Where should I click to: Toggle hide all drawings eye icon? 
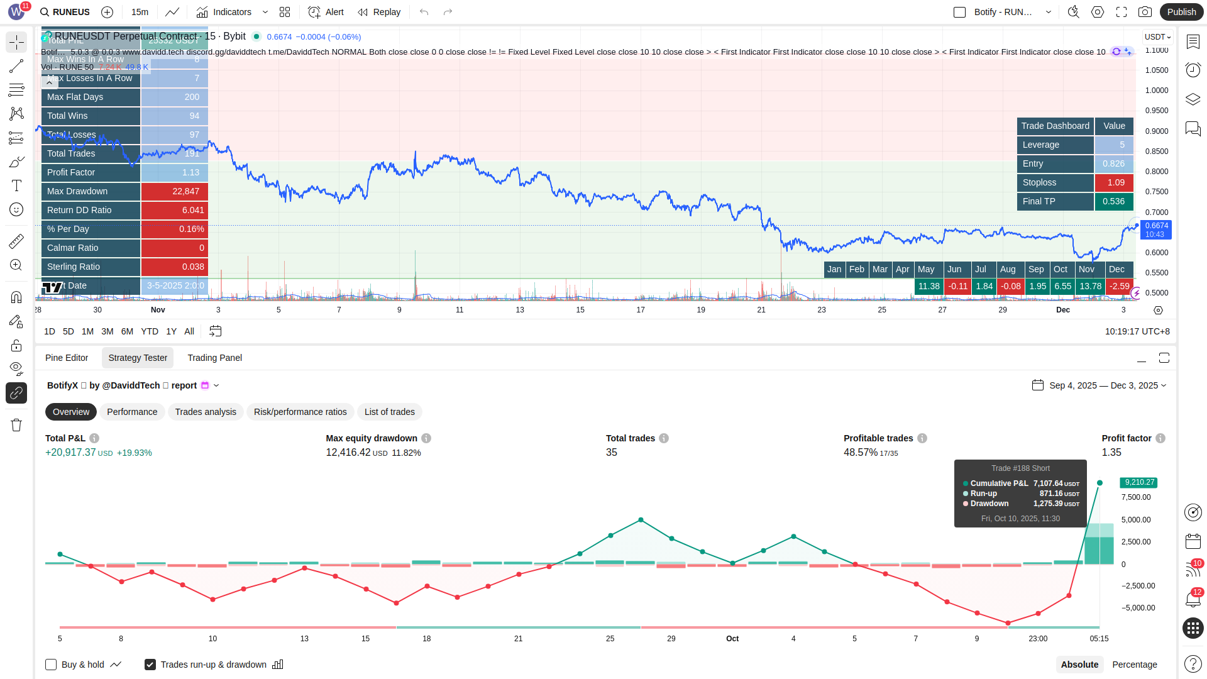pyautogui.click(x=16, y=368)
